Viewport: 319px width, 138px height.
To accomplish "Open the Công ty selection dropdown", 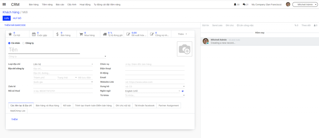I will [105, 56].
